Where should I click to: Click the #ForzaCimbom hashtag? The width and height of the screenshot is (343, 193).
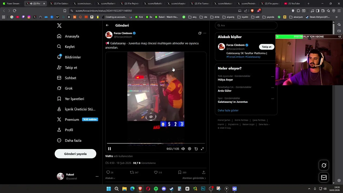tap(235, 57)
